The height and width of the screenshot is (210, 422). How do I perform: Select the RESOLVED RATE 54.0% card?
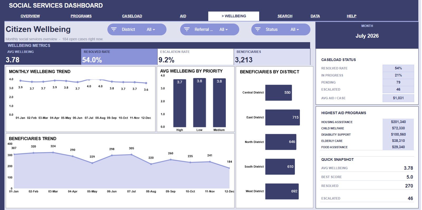click(x=119, y=57)
